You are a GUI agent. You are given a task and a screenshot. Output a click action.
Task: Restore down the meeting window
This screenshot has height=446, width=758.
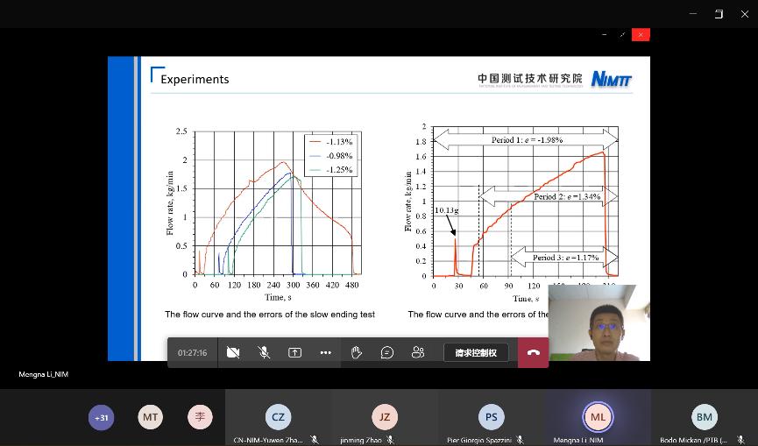719,13
